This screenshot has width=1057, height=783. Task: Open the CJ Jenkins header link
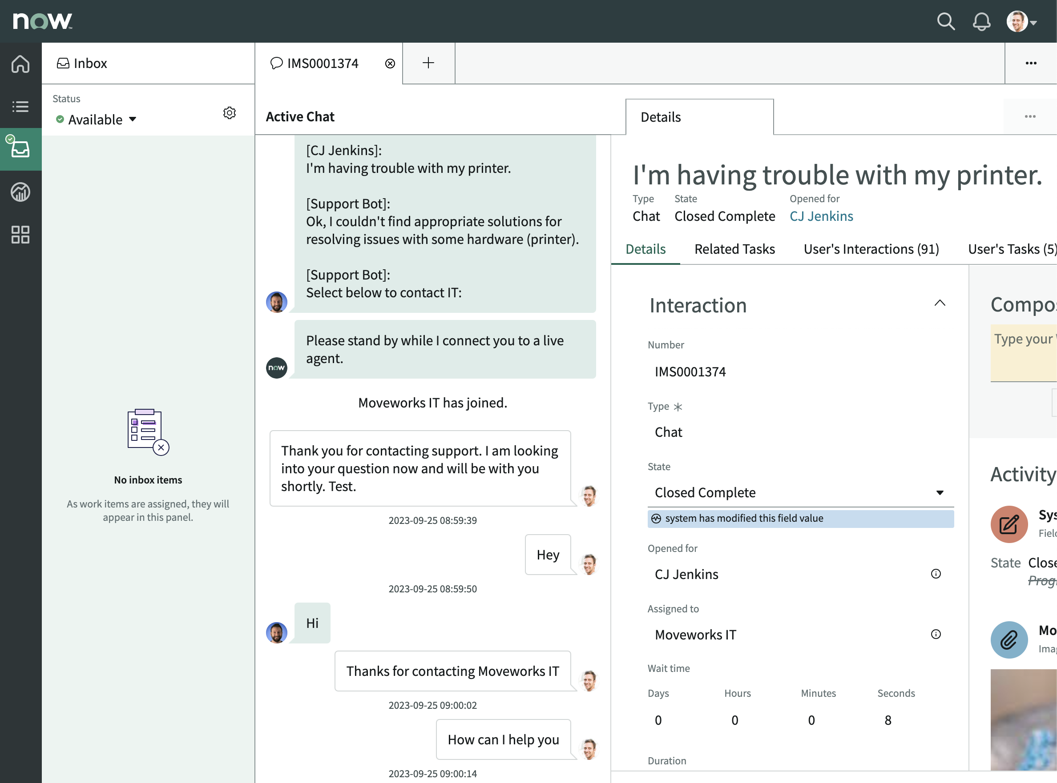point(821,216)
